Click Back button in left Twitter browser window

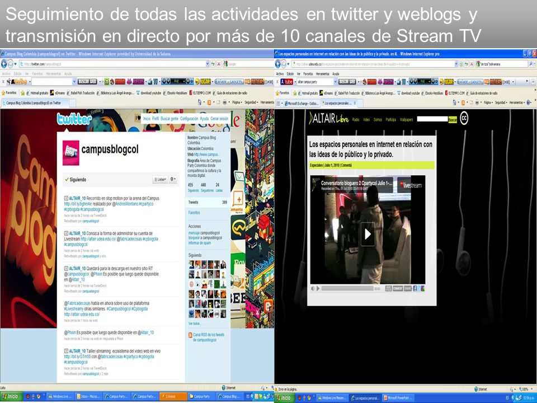pos(4,64)
